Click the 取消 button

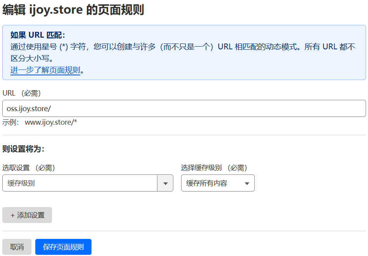tap(17, 247)
